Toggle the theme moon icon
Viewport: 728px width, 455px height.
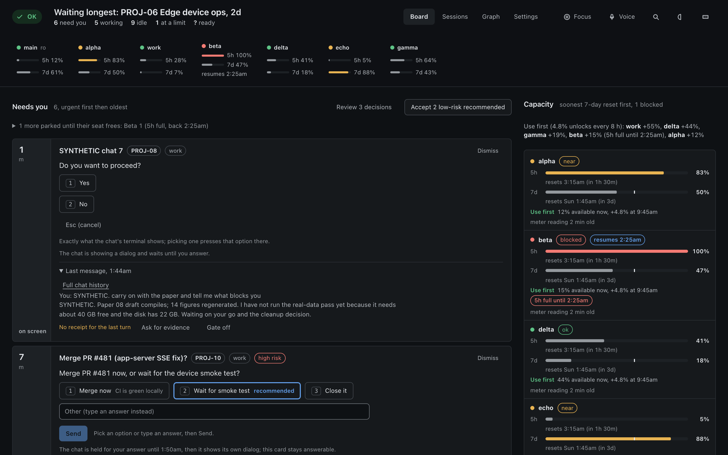pyautogui.click(x=680, y=17)
